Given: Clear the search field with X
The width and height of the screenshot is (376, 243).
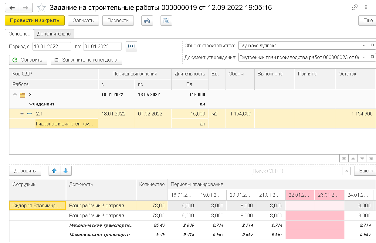Looking at the screenshot, I should point(347,171).
